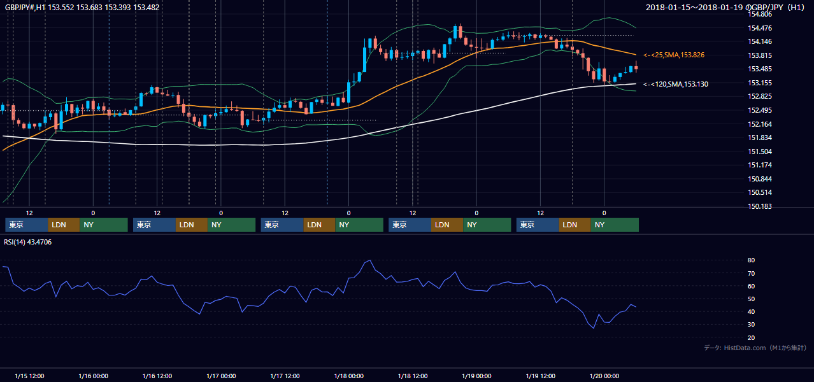Select the 154.806 price axis value
Viewport: 814px width, 382px height.
(760, 14)
